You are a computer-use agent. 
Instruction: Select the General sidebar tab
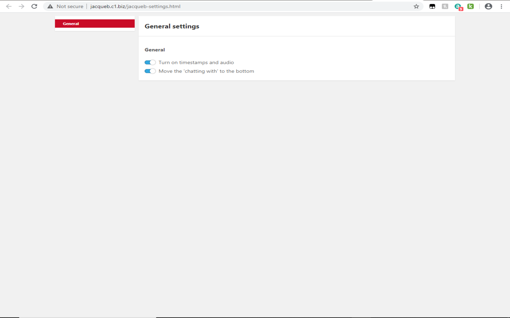[95, 23]
